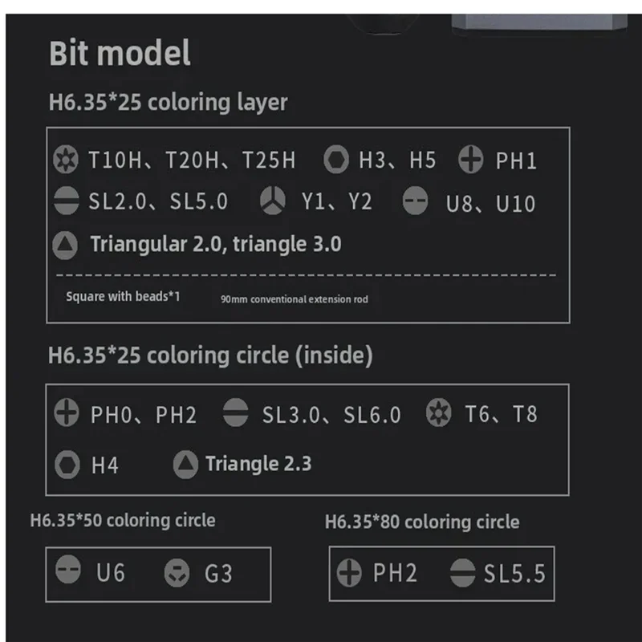Viewport: 642px width, 642px height.
Task: Click the H6.35*50 coloring circle heading
Action: (123, 520)
